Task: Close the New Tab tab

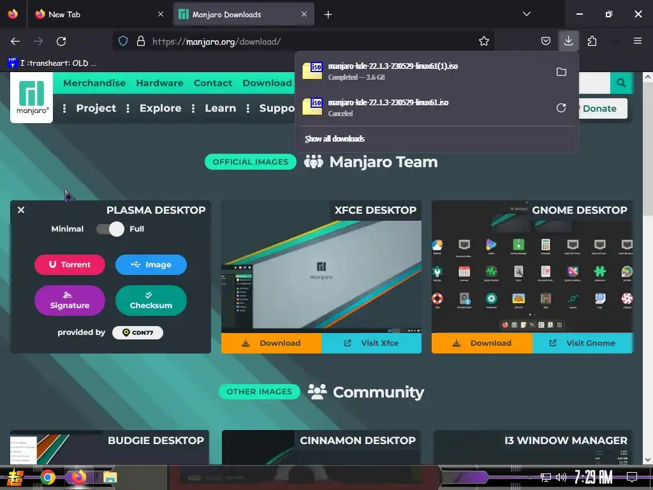Action: (x=161, y=14)
